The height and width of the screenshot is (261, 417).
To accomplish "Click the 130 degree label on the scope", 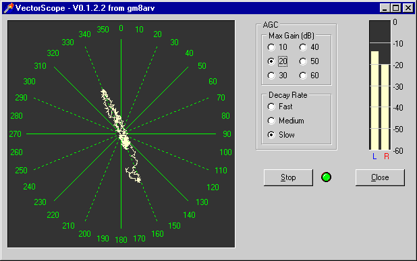I will point(202,202).
